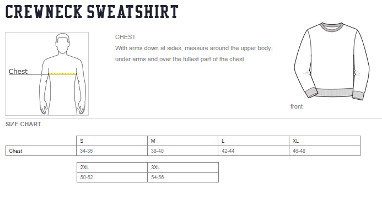This screenshot has height=199, width=382.
Task: Select the M size column header
Action: [x=182, y=141]
